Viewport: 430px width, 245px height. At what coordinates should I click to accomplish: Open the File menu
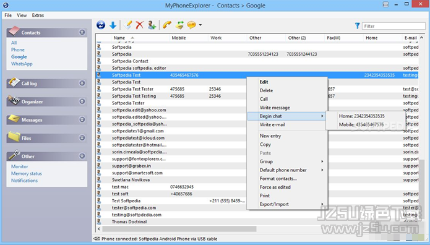pyautogui.click(x=8, y=15)
